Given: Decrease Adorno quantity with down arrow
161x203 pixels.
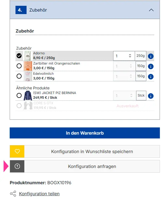Looking at the screenshot, I should pyautogui.click(x=130, y=57).
